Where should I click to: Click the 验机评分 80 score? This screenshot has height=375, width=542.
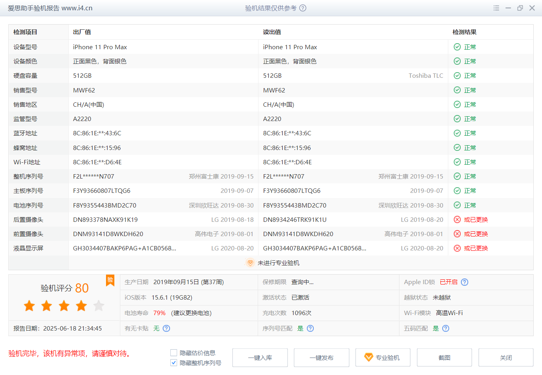64,288
